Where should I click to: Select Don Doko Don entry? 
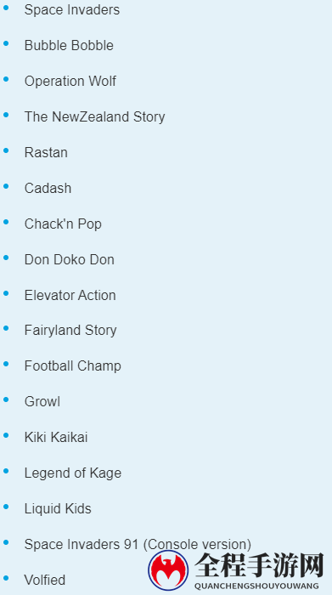[70, 259]
